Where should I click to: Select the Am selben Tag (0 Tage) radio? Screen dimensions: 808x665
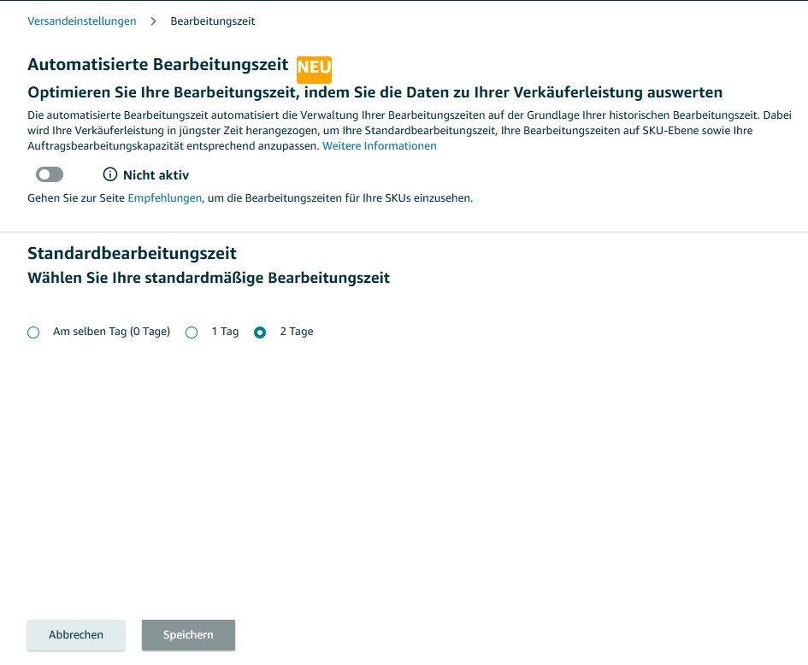33,332
